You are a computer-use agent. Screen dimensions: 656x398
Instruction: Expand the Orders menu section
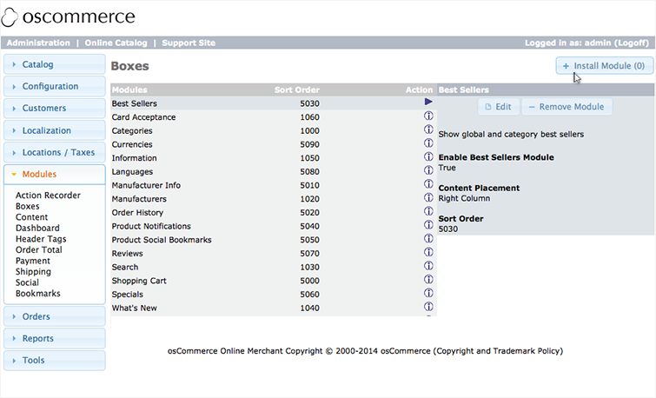55,316
